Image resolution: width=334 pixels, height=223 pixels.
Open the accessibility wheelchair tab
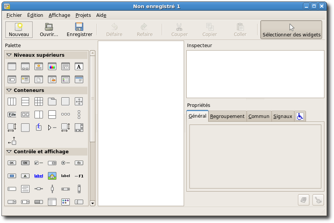pyautogui.click(x=300, y=116)
